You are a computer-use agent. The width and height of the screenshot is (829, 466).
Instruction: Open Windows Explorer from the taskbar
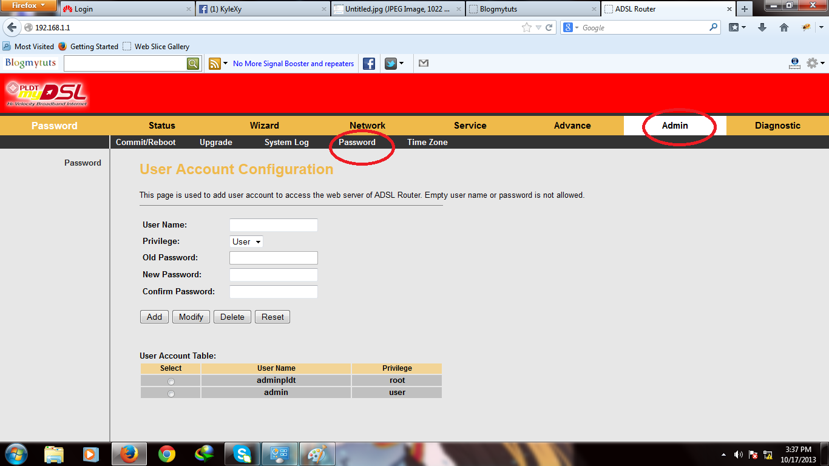(53, 454)
